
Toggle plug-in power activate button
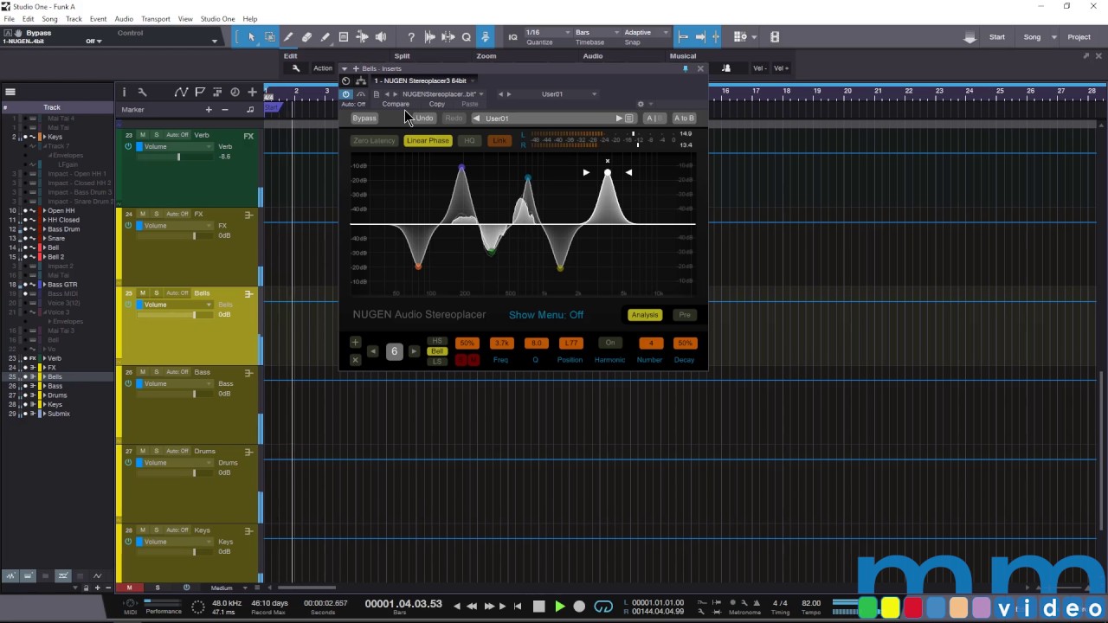pyautogui.click(x=345, y=93)
